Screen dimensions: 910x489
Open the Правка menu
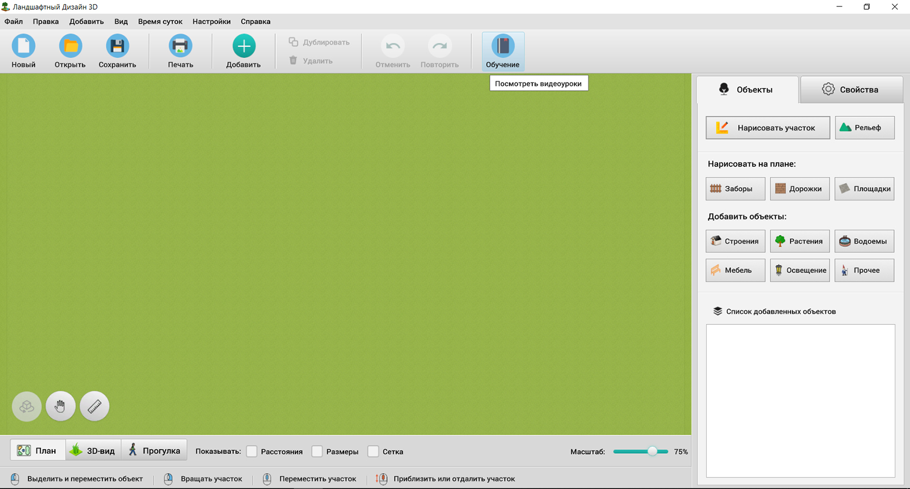pos(46,22)
